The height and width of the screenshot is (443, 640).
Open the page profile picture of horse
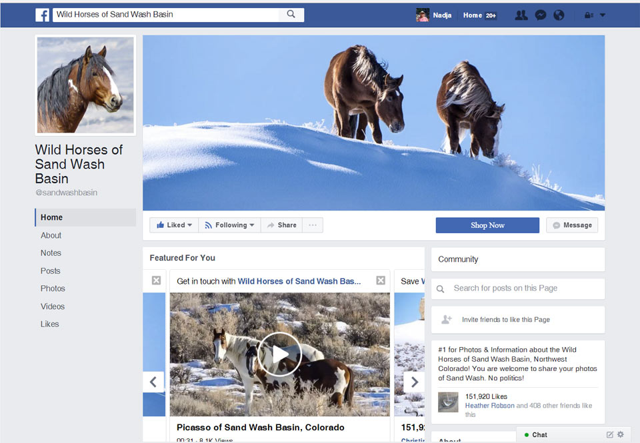85,85
